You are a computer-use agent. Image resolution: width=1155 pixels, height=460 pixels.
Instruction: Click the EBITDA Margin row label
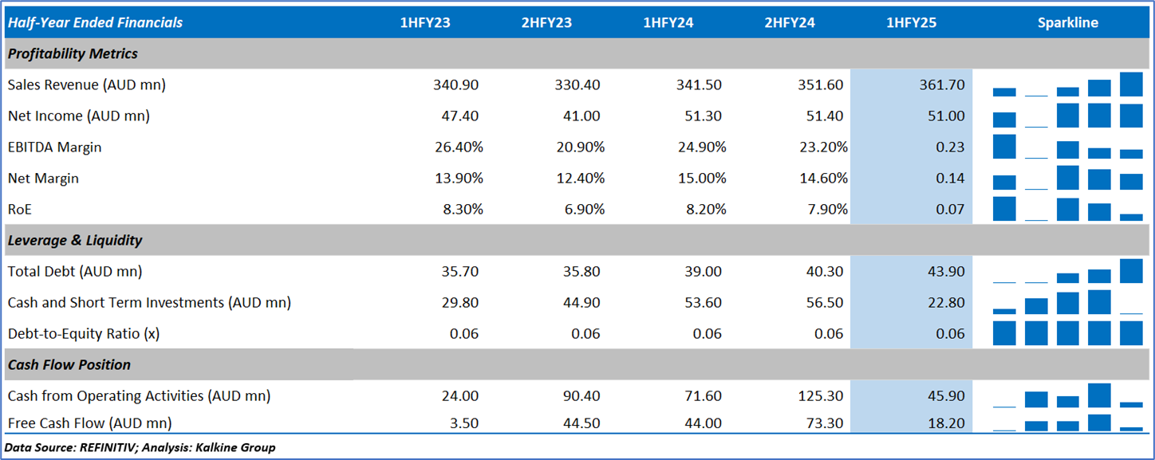(55, 147)
